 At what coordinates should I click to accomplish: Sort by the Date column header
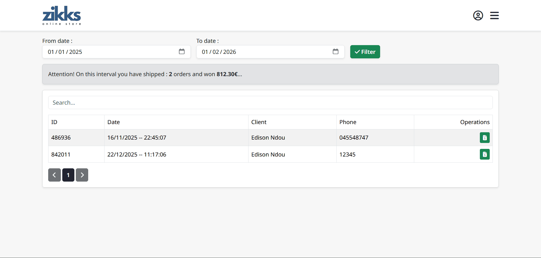point(114,122)
